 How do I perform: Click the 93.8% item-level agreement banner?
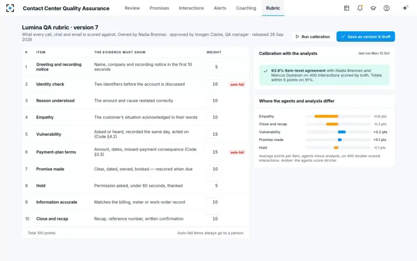tap(324, 75)
